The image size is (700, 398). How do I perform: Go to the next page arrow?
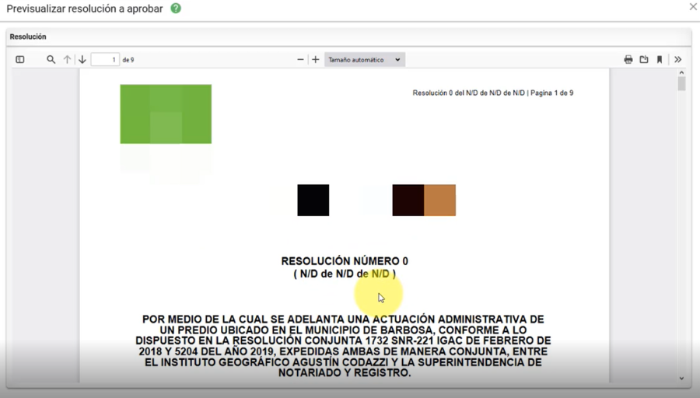point(82,60)
